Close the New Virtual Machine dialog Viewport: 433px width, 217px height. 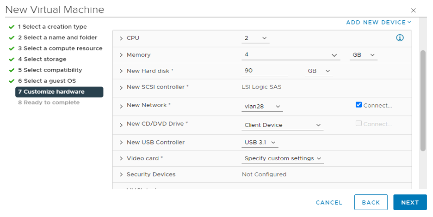click(x=414, y=10)
